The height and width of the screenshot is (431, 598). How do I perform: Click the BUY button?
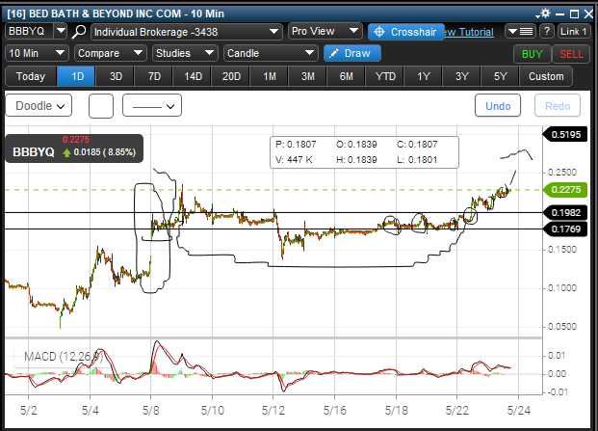(532, 54)
